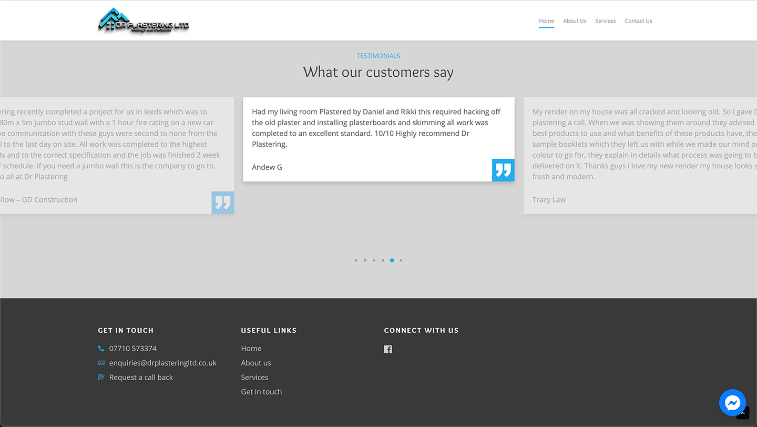Select the active fifth testimonial slider dot

[x=392, y=260]
